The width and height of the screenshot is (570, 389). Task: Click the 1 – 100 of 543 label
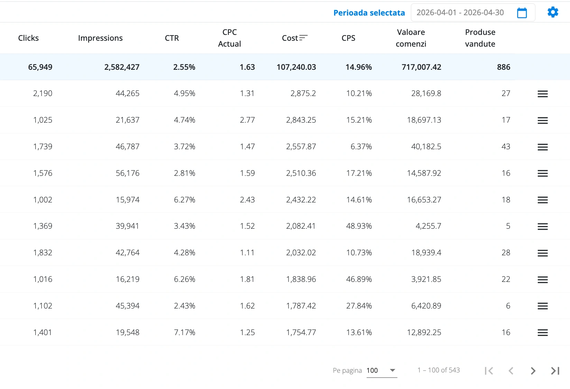pyautogui.click(x=439, y=370)
